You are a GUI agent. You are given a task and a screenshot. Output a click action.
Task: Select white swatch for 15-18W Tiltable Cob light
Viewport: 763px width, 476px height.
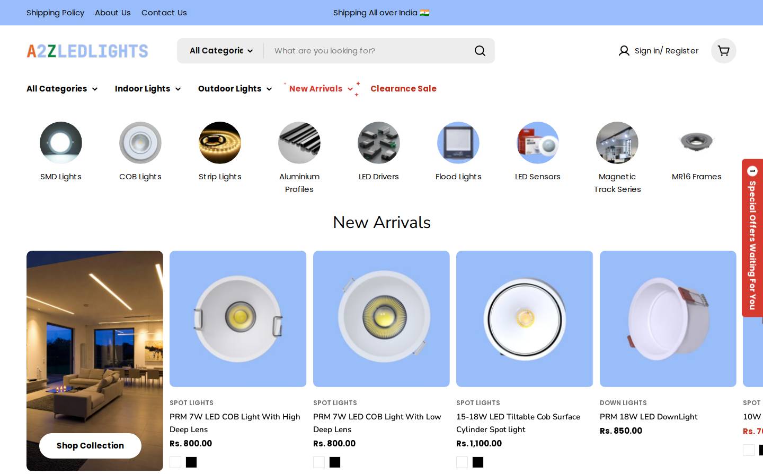pyautogui.click(x=462, y=462)
